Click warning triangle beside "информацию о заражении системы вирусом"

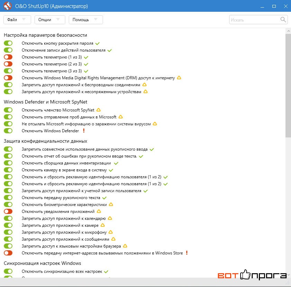pyautogui.click(x=155, y=124)
